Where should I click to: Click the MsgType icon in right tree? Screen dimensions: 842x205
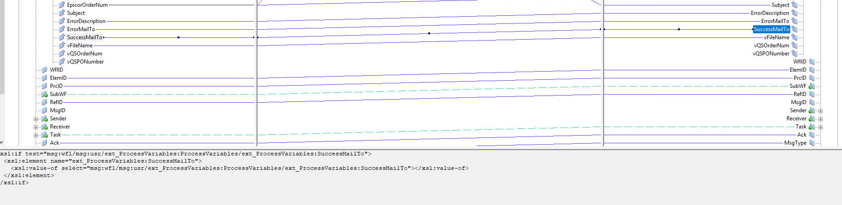[812, 143]
